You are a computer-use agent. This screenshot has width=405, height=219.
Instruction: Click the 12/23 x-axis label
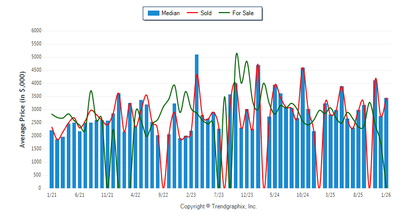[247, 194]
